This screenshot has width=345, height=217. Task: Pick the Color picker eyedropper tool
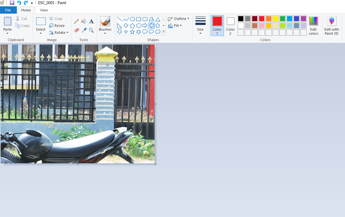pos(84,30)
